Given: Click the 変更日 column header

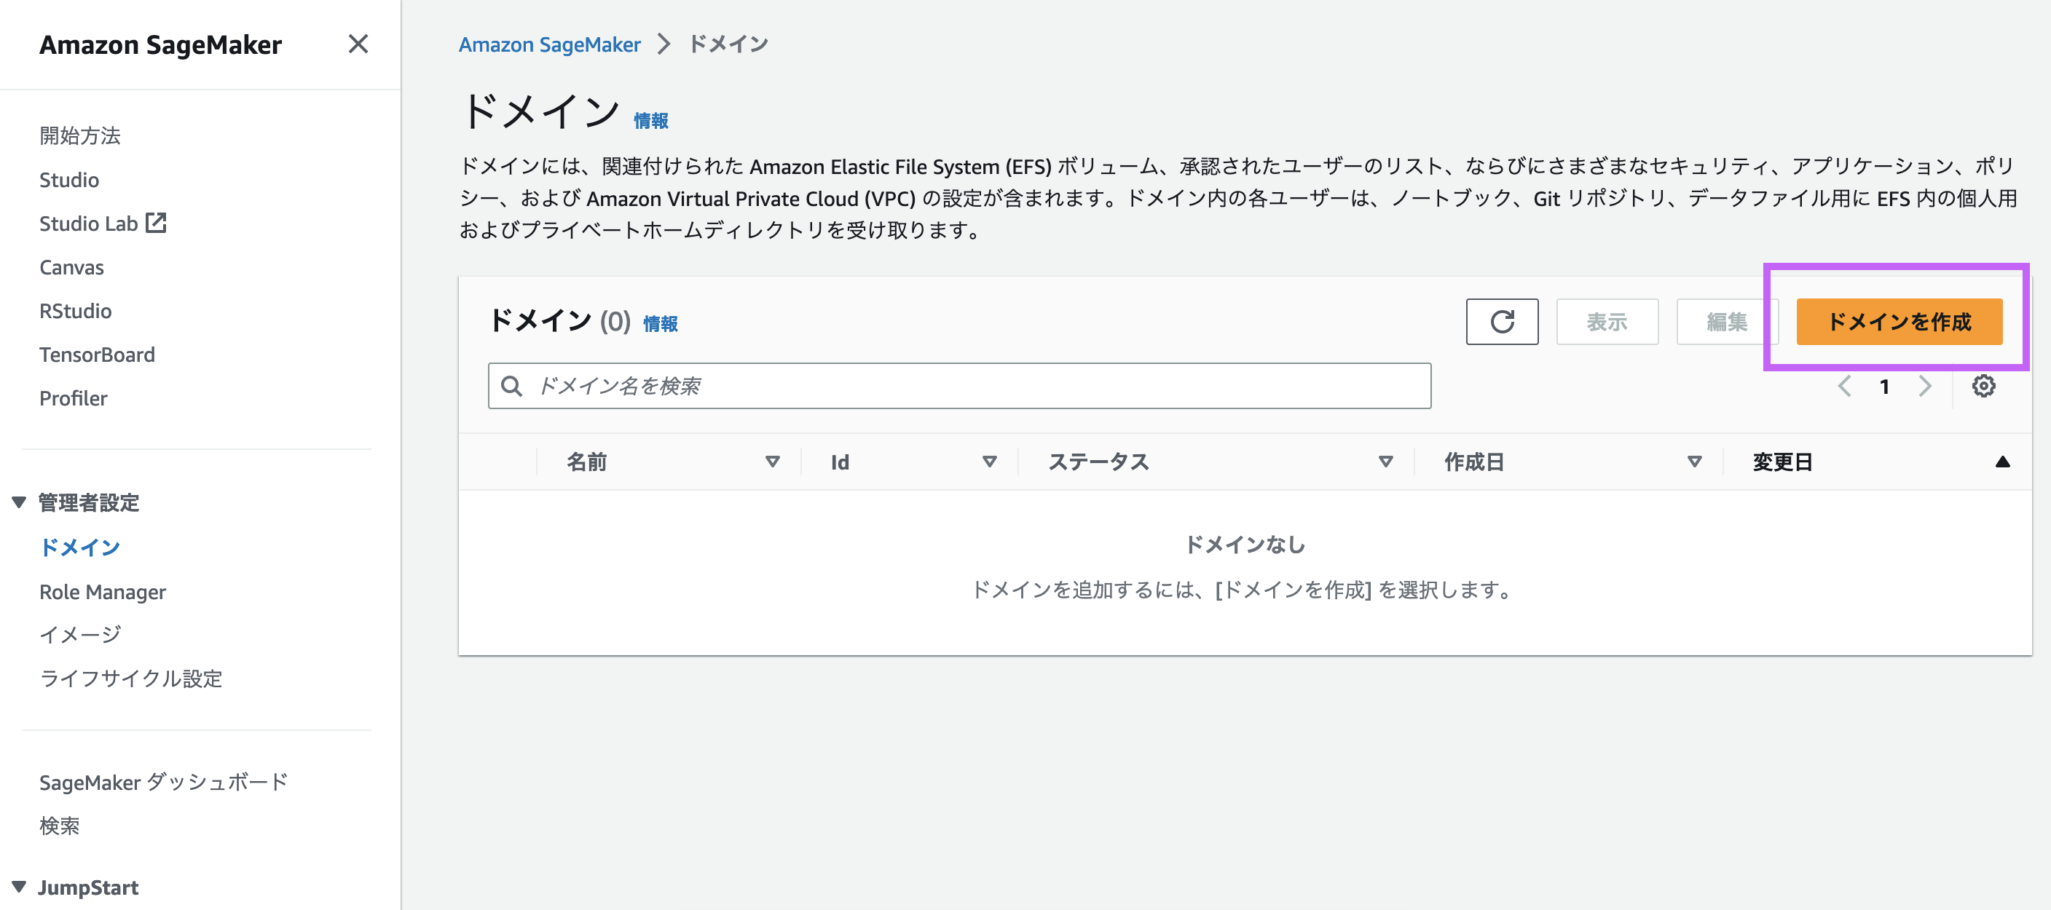Looking at the screenshot, I should (x=1783, y=462).
